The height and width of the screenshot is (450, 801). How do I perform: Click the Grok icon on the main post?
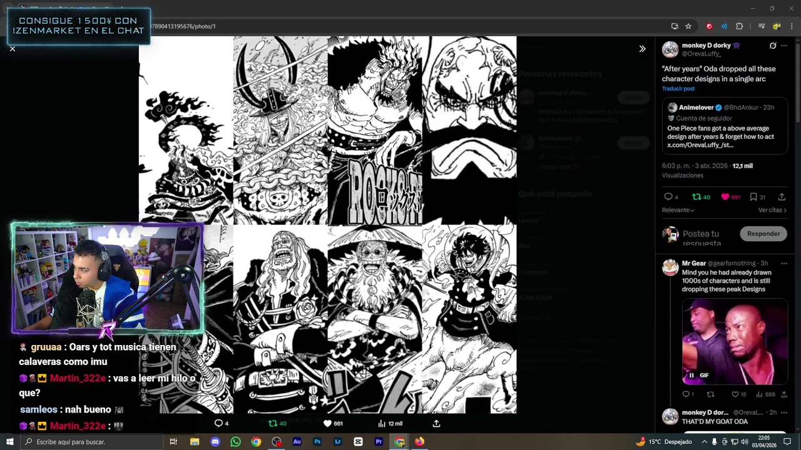click(x=773, y=46)
